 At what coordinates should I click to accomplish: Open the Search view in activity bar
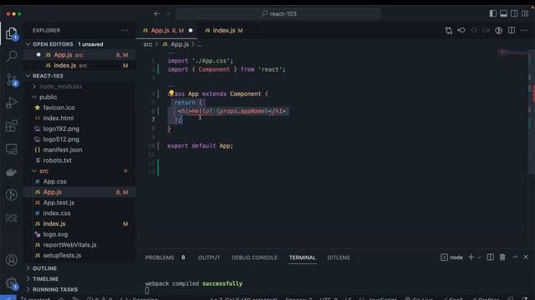12,56
